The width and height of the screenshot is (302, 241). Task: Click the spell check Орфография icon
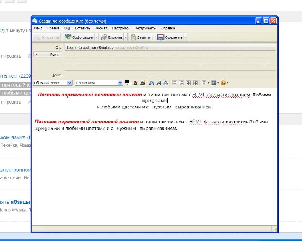[68, 37]
